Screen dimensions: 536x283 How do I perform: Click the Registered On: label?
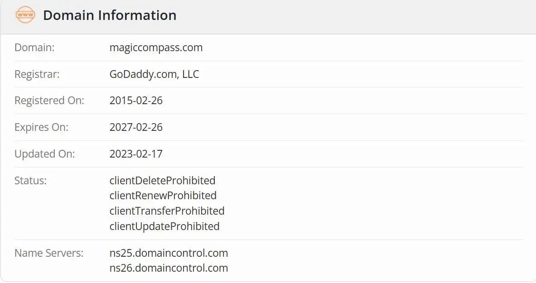click(49, 101)
